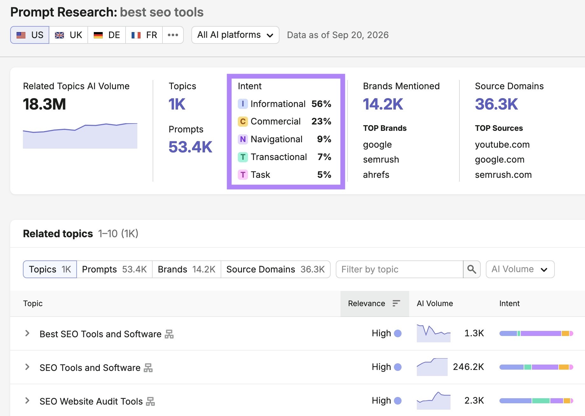
Task: Click the Commercial intent C badge
Action: [243, 121]
